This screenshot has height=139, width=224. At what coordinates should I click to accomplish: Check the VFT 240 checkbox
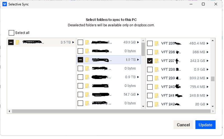tap(150, 87)
